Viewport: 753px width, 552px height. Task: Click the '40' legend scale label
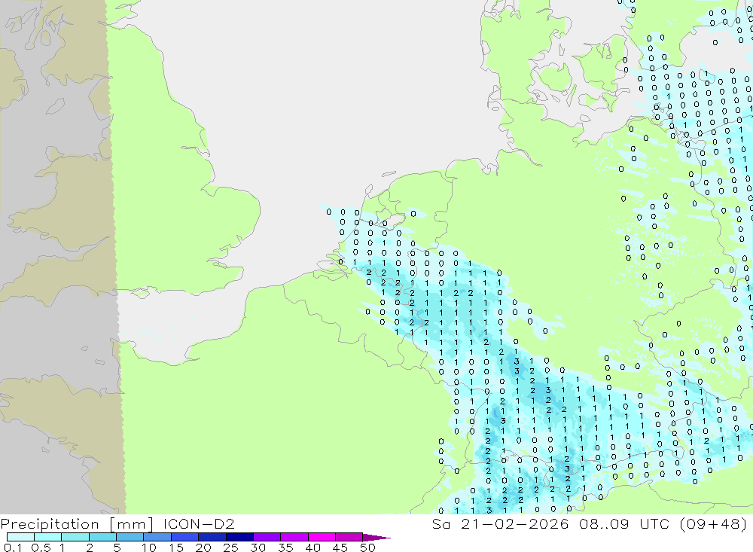tap(312, 547)
